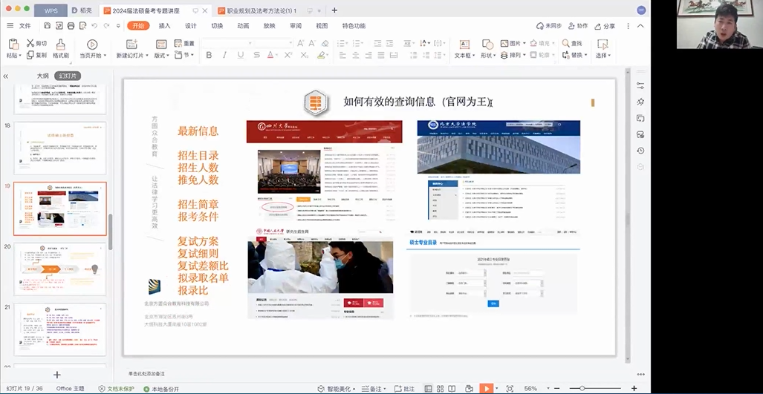The image size is (763, 394).
Task: Select slide 20 thumbnail
Action: [x=60, y=269]
